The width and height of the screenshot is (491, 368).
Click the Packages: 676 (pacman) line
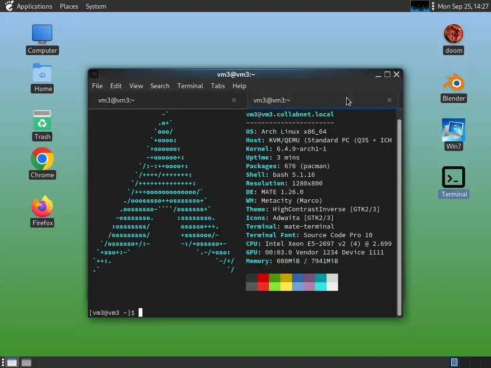point(288,166)
